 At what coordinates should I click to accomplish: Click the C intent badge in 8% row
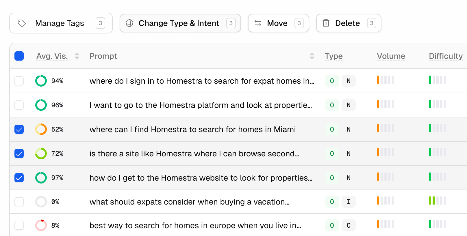tap(349, 225)
